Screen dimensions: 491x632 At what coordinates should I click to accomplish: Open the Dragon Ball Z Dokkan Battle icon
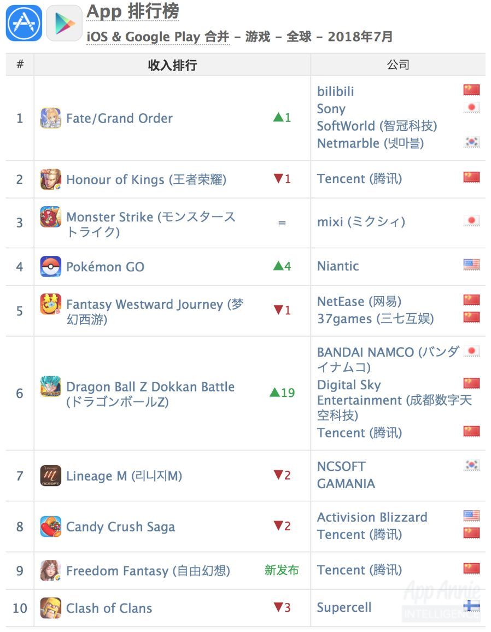point(51,387)
